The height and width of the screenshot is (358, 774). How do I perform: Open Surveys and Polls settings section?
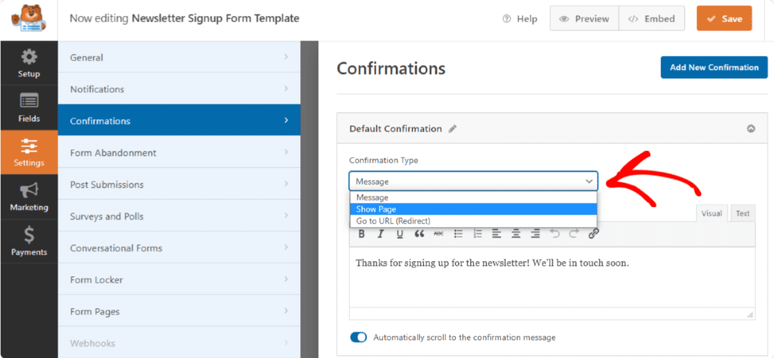[179, 216]
